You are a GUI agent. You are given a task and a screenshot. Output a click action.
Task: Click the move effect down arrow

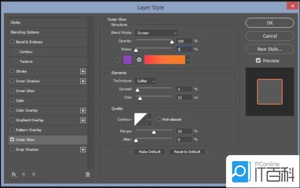tap(34, 174)
